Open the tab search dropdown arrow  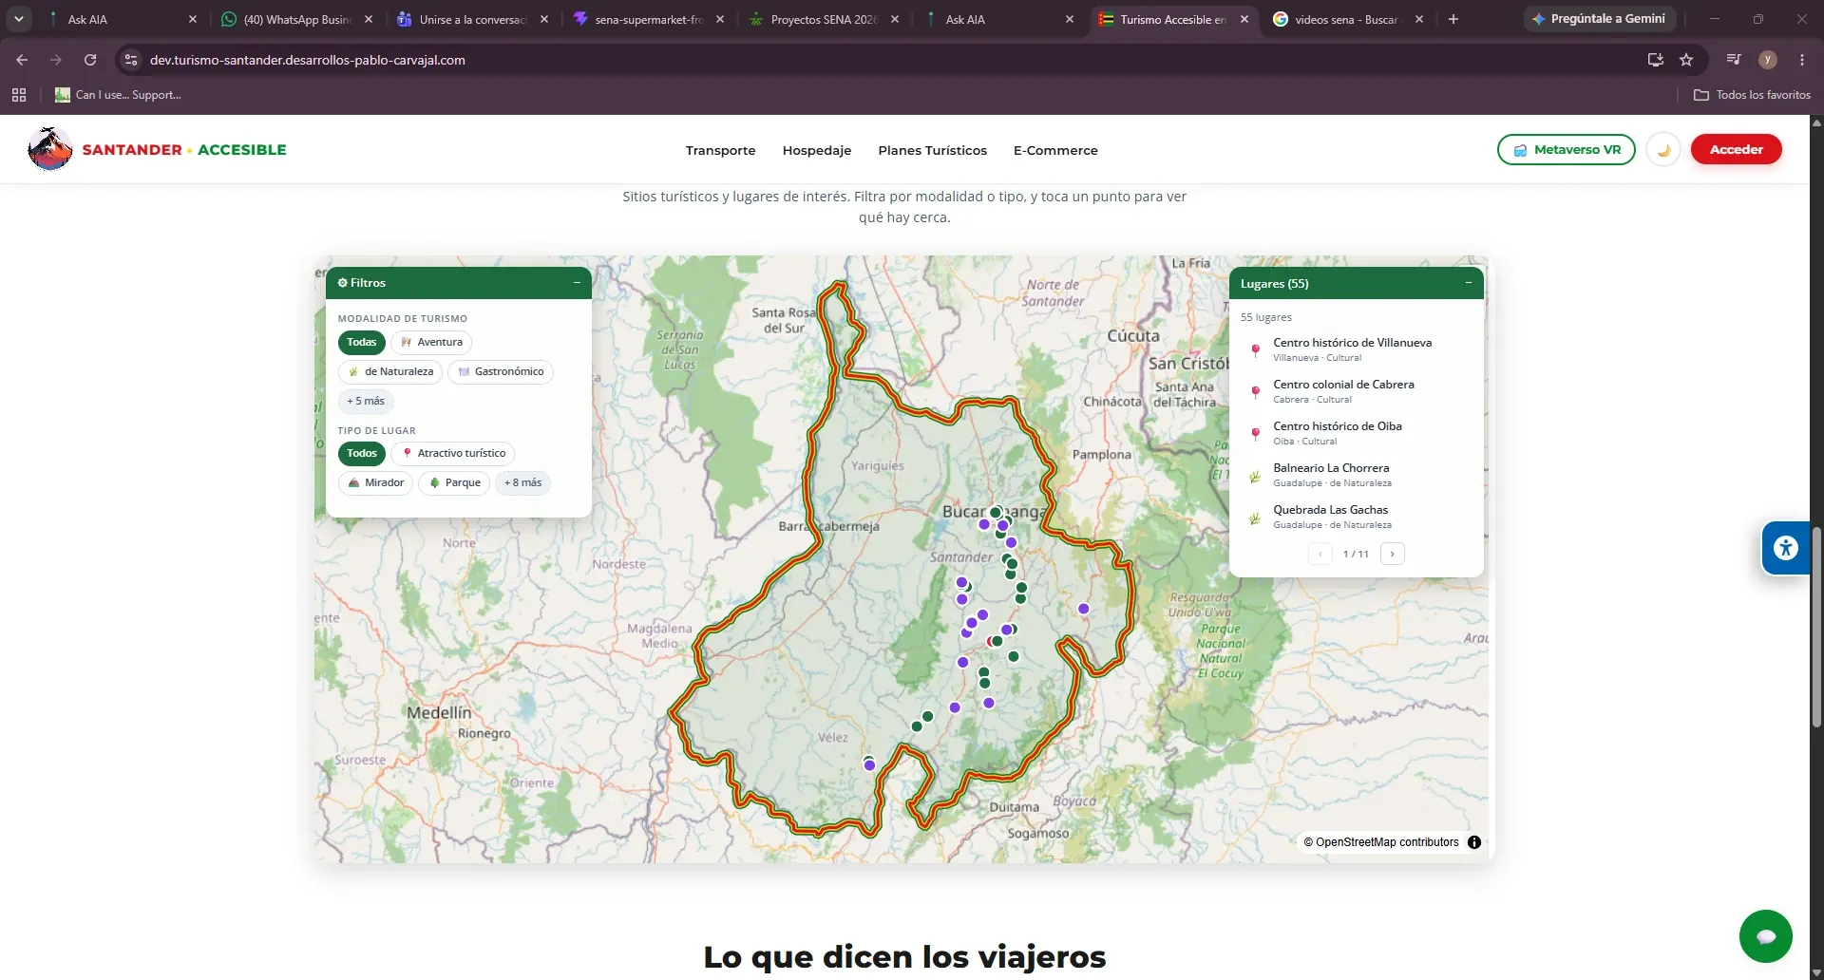tap(19, 19)
